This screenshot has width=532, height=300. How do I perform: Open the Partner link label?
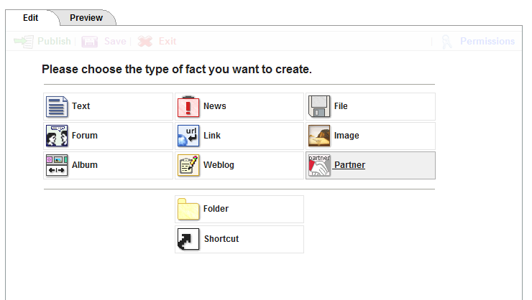click(x=349, y=165)
